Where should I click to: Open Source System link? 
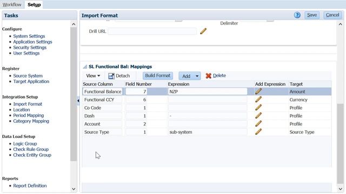(28, 75)
